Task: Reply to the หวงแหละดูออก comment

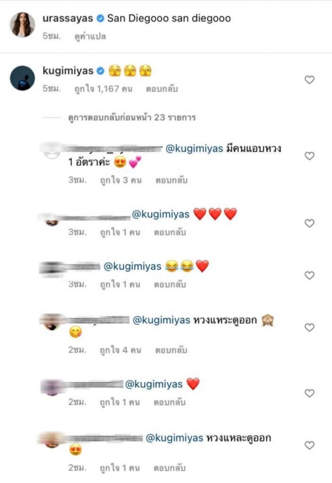Action: [x=170, y=468]
